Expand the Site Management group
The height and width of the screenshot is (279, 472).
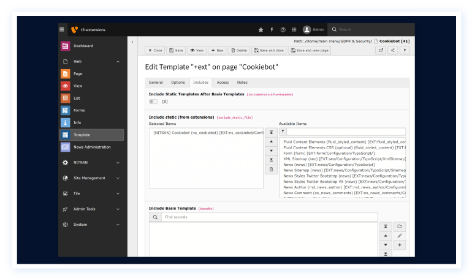click(118, 178)
